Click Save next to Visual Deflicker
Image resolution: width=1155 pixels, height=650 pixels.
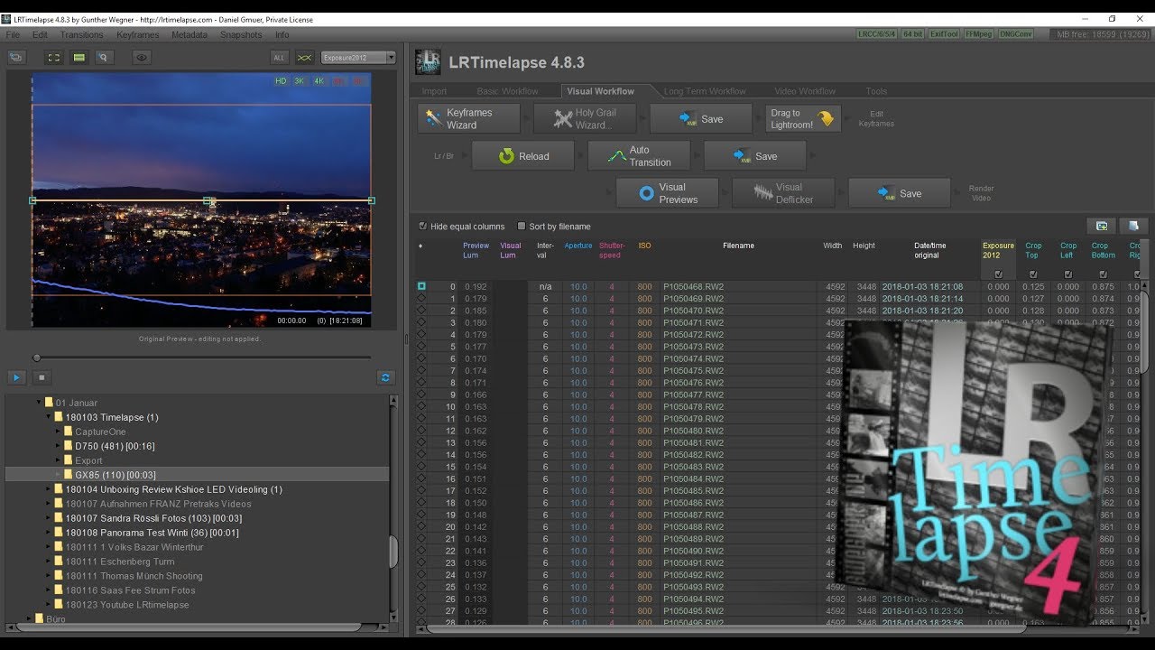(900, 193)
